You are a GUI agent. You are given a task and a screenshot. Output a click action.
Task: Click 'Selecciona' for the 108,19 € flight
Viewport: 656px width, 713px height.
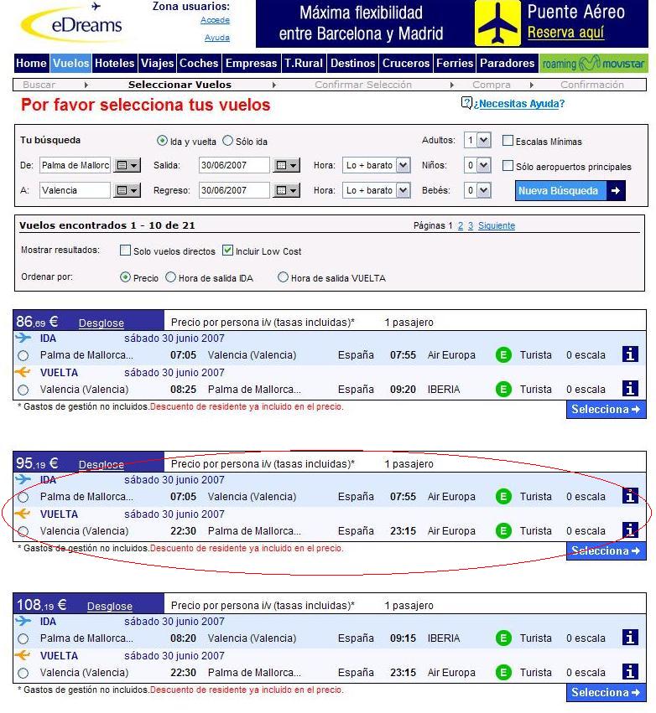pyautogui.click(x=606, y=692)
